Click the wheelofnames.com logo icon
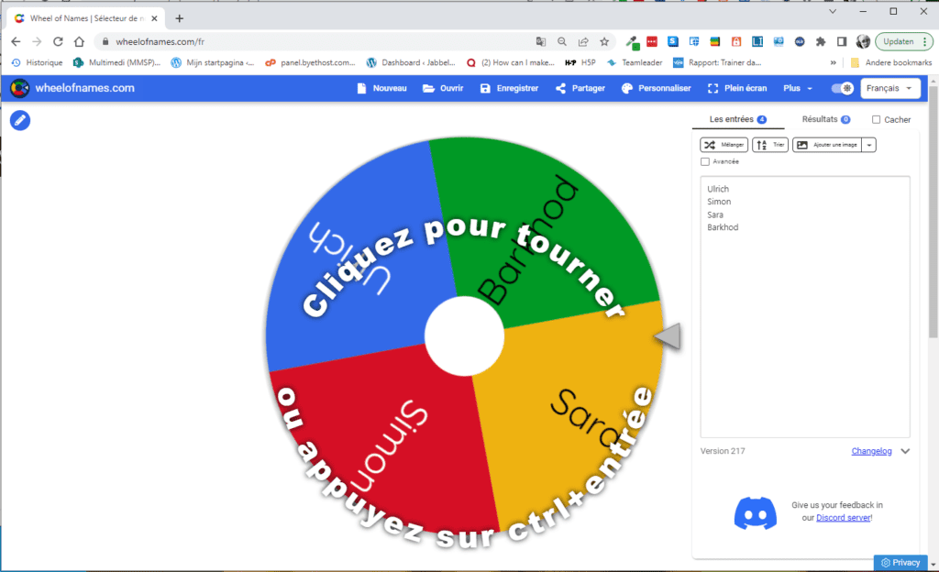The image size is (939, 572). (x=19, y=88)
